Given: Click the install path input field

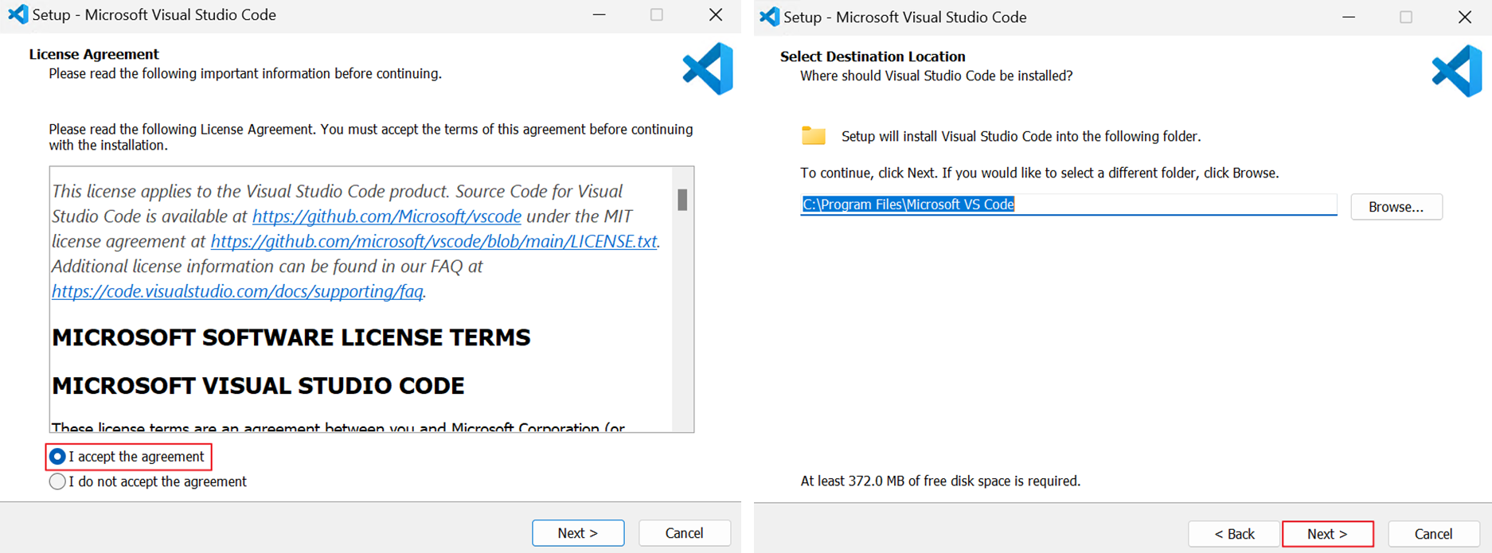Looking at the screenshot, I should [x=1068, y=204].
